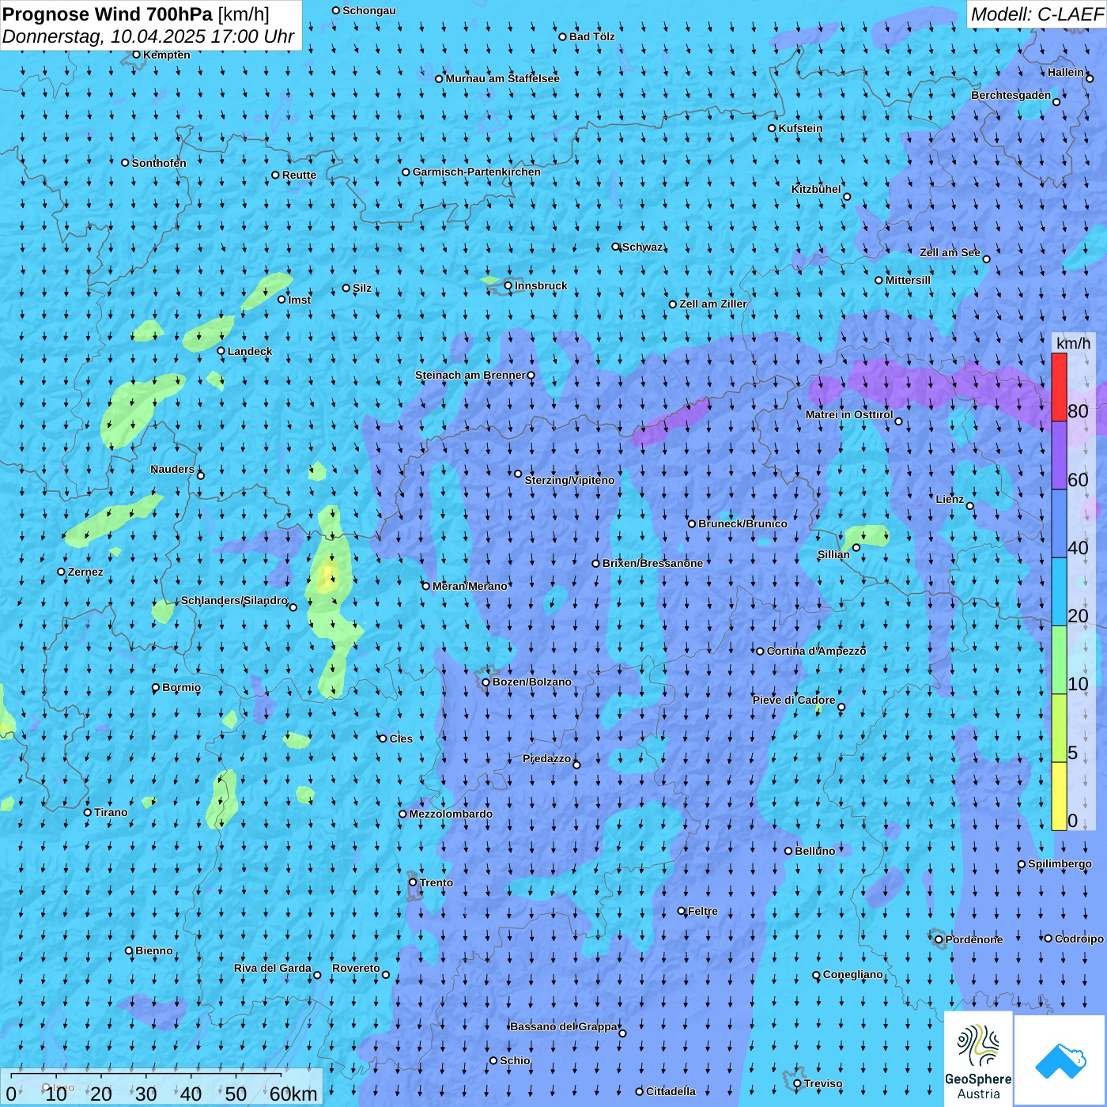Choose the green 10–20 km/h legend segment
Viewport: 1107px width, 1107px height.
[1059, 660]
